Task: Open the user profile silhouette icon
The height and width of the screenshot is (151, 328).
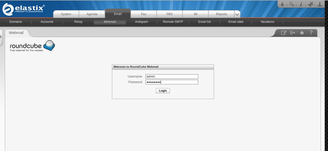Action: click(x=320, y=4)
